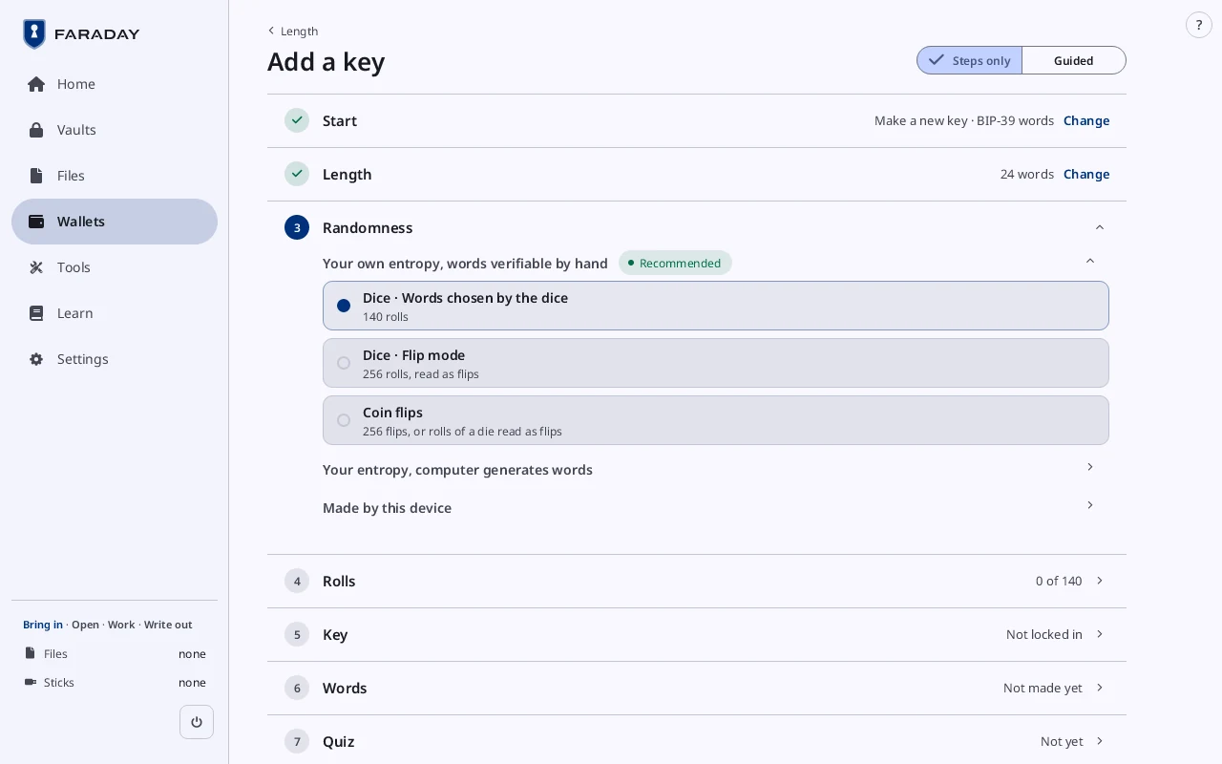1222x764 pixels.
Task: Click the Faraday shield logo
Action: [x=34, y=34]
